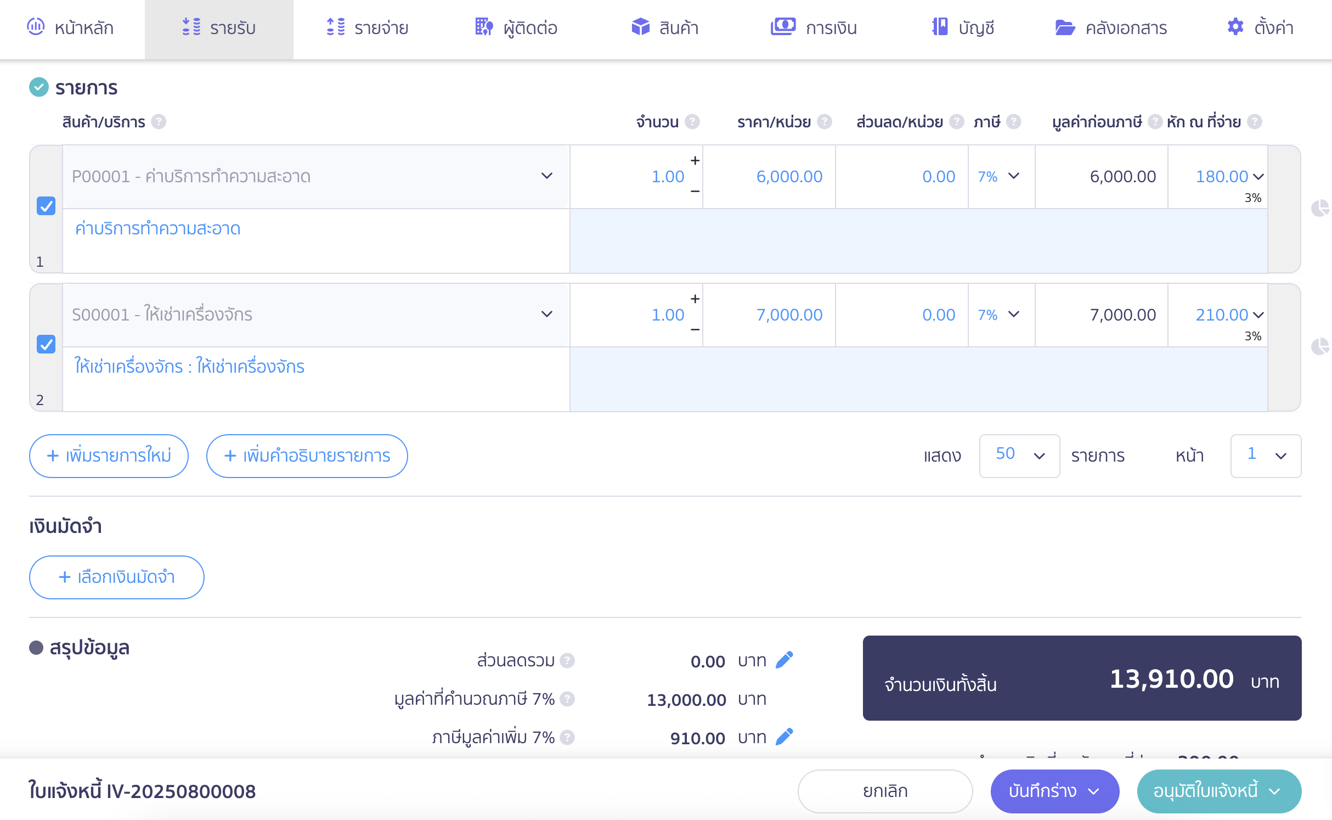Click the 13,910.00 total amount value
Viewport: 1332px width, 820px height.
pos(1172,679)
